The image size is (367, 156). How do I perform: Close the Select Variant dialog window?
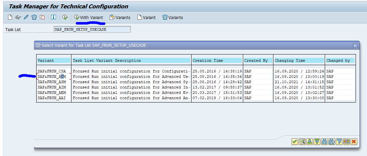pyautogui.click(x=355, y=46)
